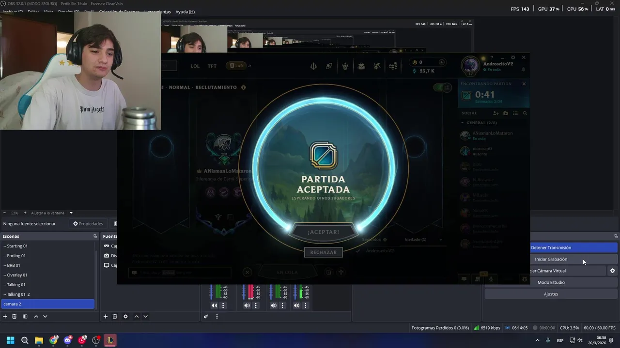This screenshot has height=348, width=620.
Task: Cancel matchmaking with X beside 'Encontrando Partida'
Action: [x=524, y=84]
